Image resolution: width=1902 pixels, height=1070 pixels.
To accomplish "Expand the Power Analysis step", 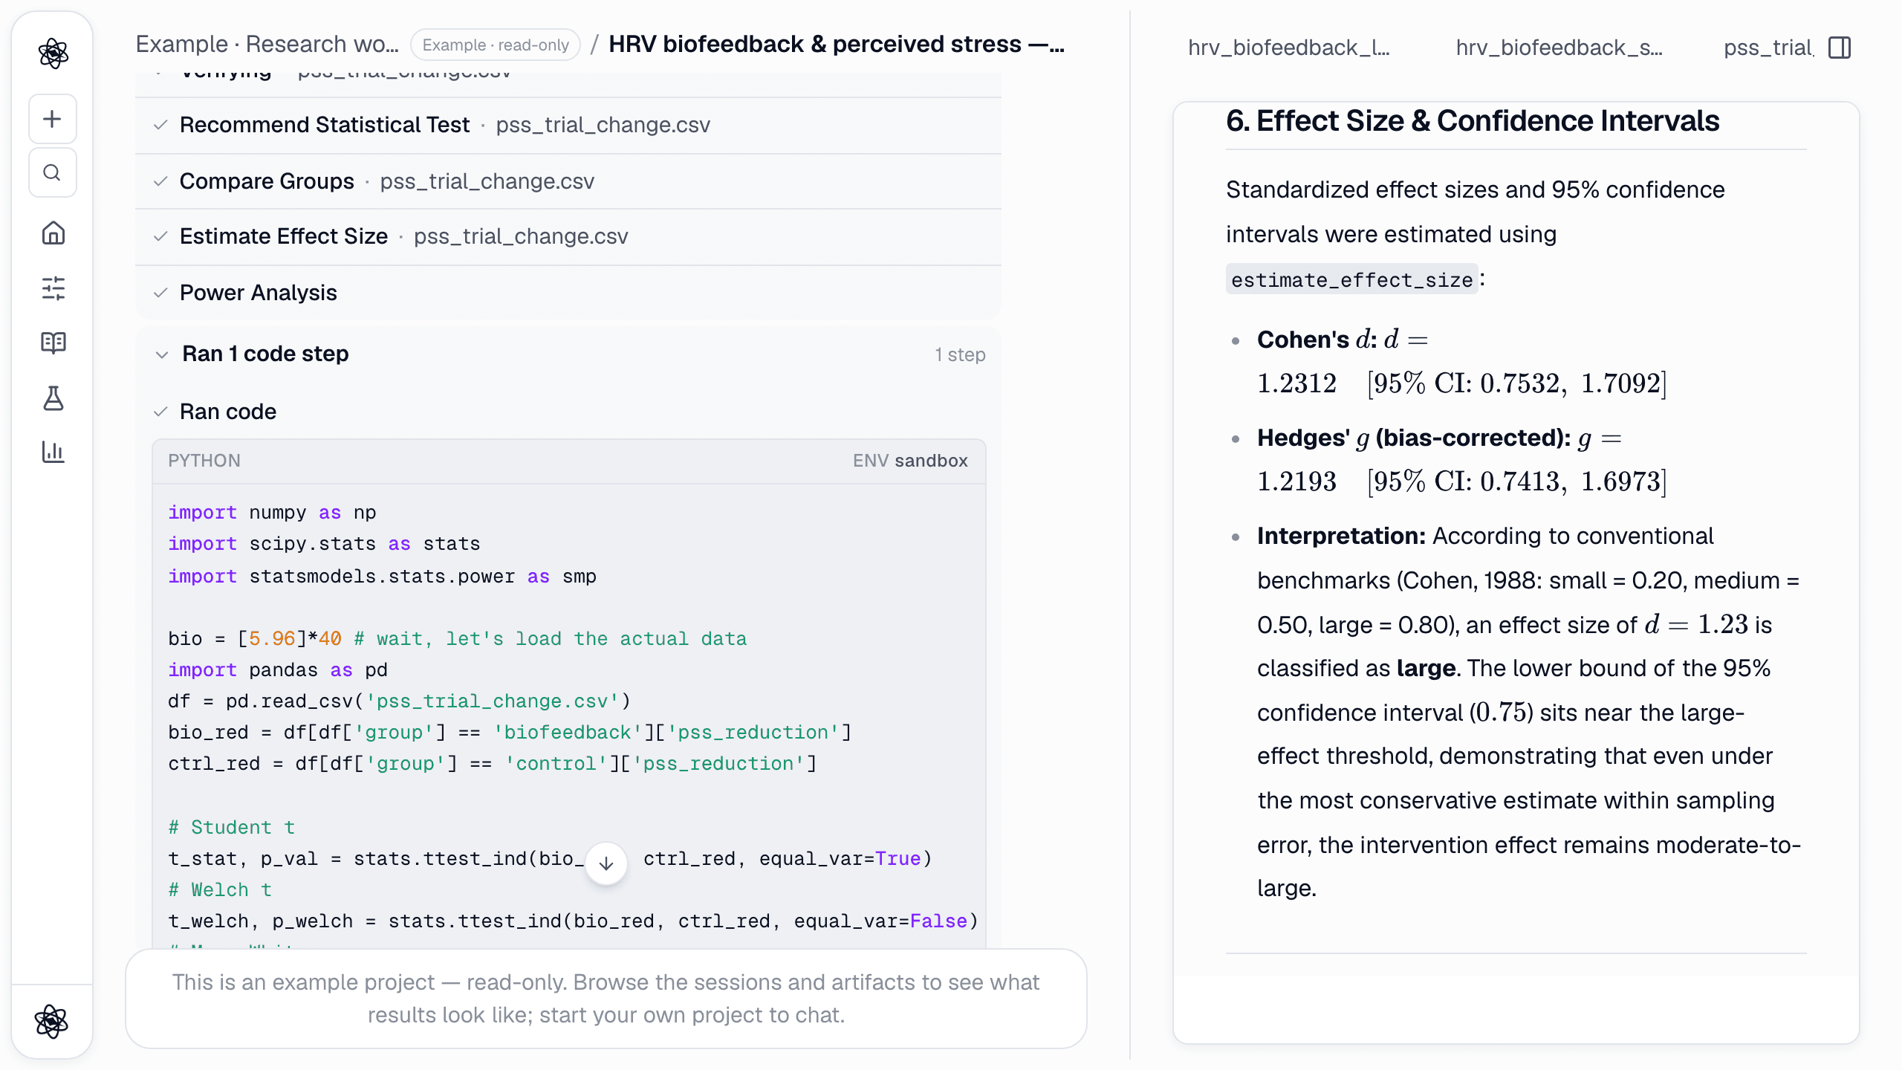I will [568, 293].
